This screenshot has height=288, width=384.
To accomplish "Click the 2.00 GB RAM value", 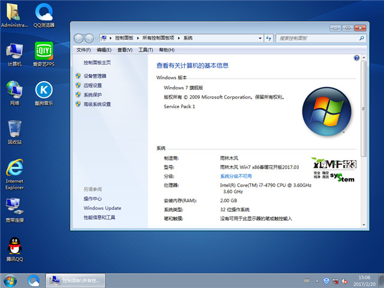I will [x=229, y=200].
